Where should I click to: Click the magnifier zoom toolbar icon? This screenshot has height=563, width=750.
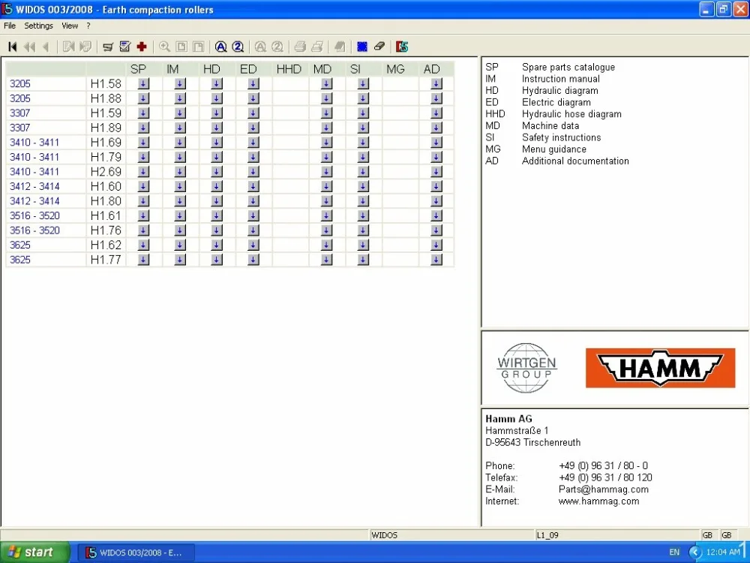[164, 47]
